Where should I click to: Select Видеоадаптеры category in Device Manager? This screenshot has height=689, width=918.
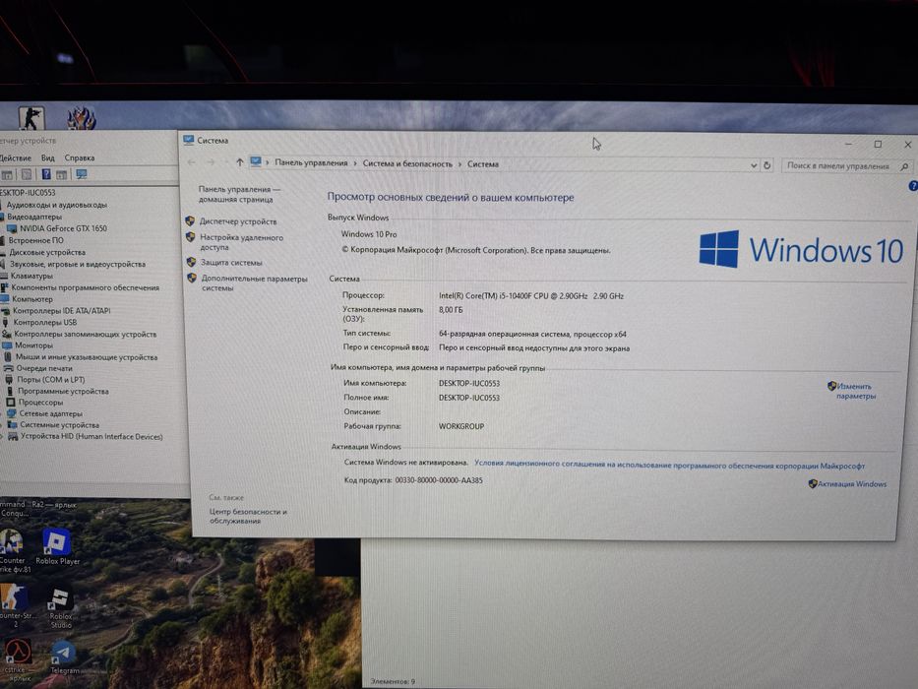pyautogui.click(x=34, y=217)
